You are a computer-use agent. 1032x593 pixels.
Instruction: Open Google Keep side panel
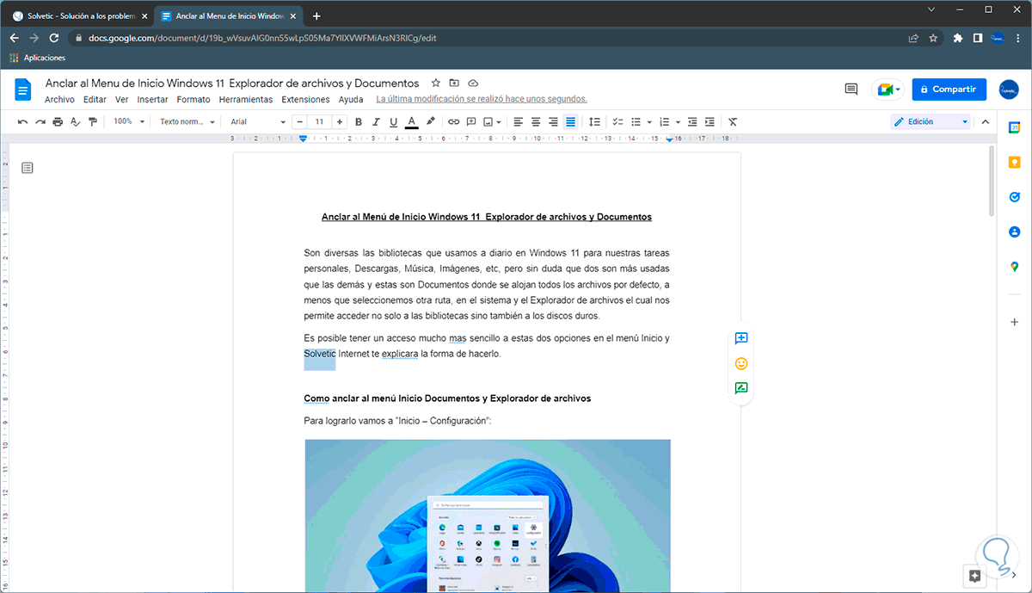(x=1015, y=162)
